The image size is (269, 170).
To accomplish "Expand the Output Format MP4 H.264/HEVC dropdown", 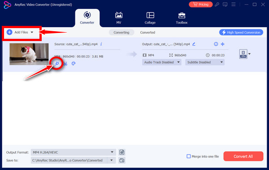I will pos(74,152).
